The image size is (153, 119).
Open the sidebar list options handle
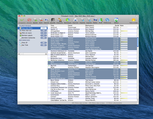(x=46, y=54)
